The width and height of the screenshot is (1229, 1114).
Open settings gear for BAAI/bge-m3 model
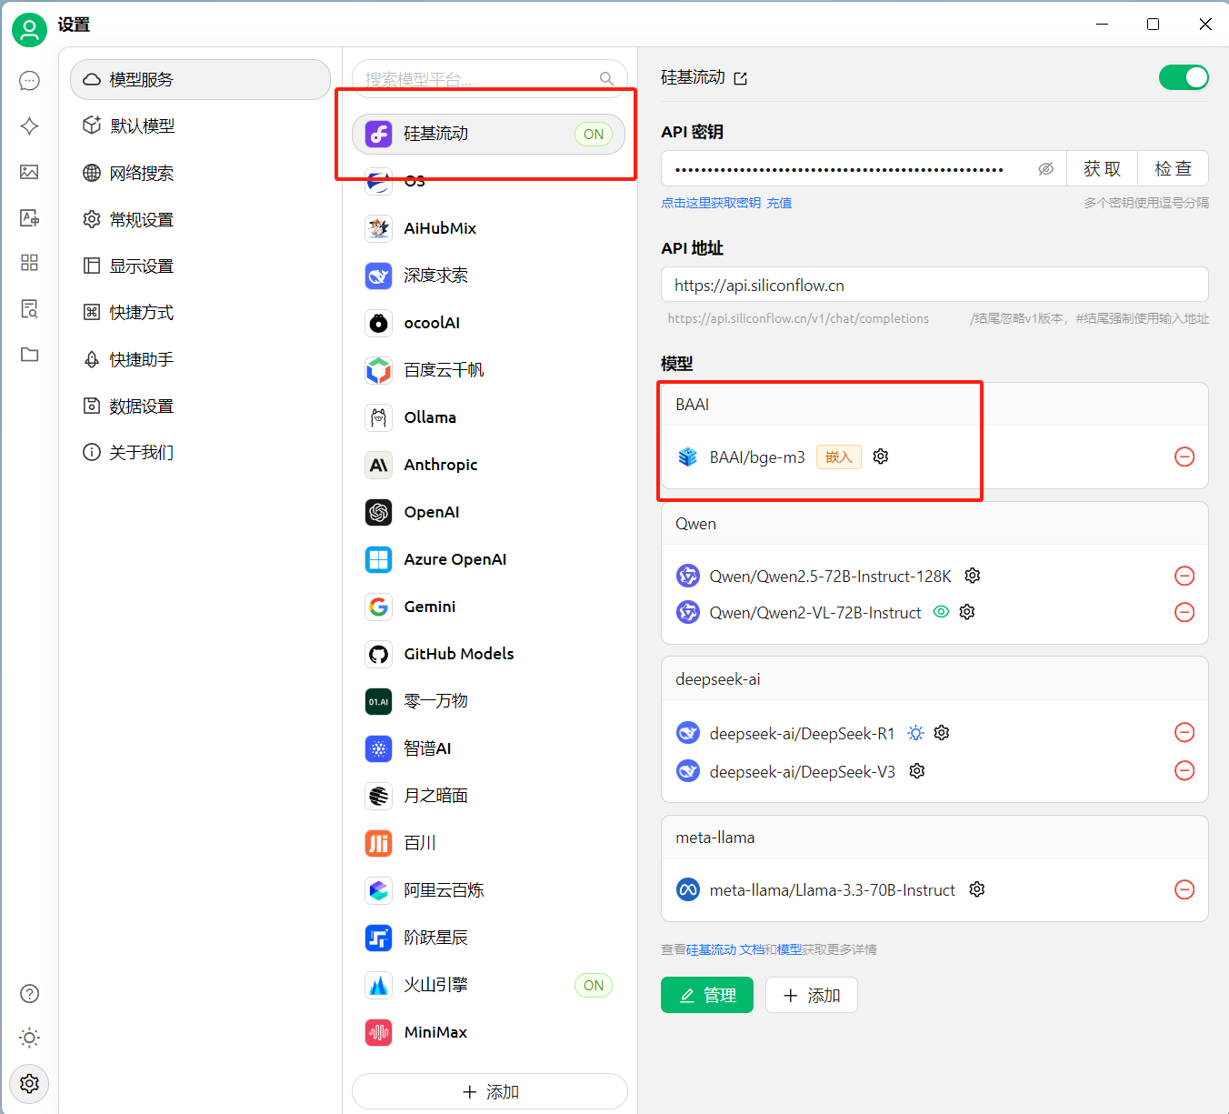(881, 457)
